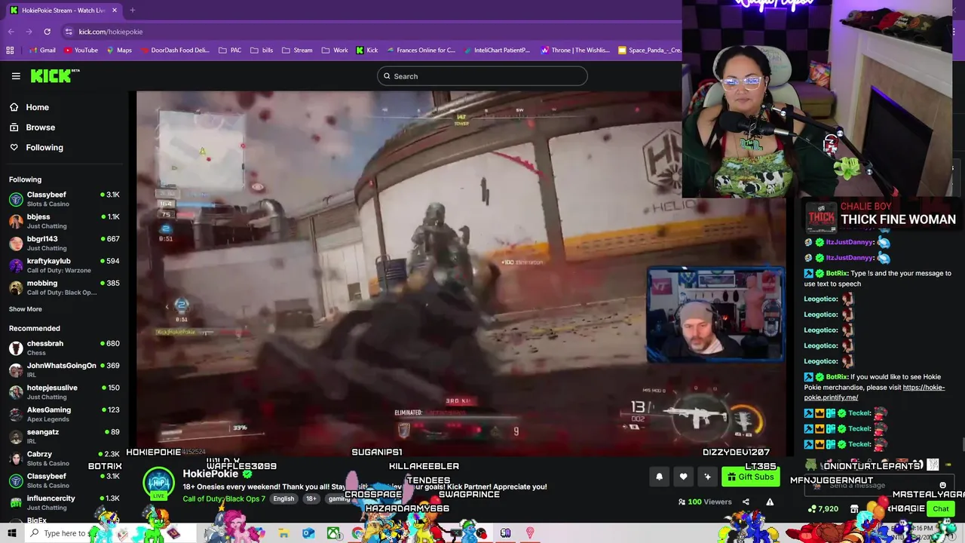Image resolution: width=965 pixels, height=543 pixels.
Task: Open bbjess channel in sidebar
Action: point(65,221)
